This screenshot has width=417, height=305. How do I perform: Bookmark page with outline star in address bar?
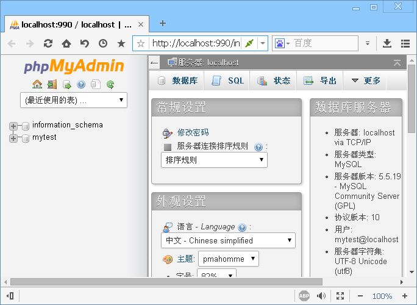(141, 43)
